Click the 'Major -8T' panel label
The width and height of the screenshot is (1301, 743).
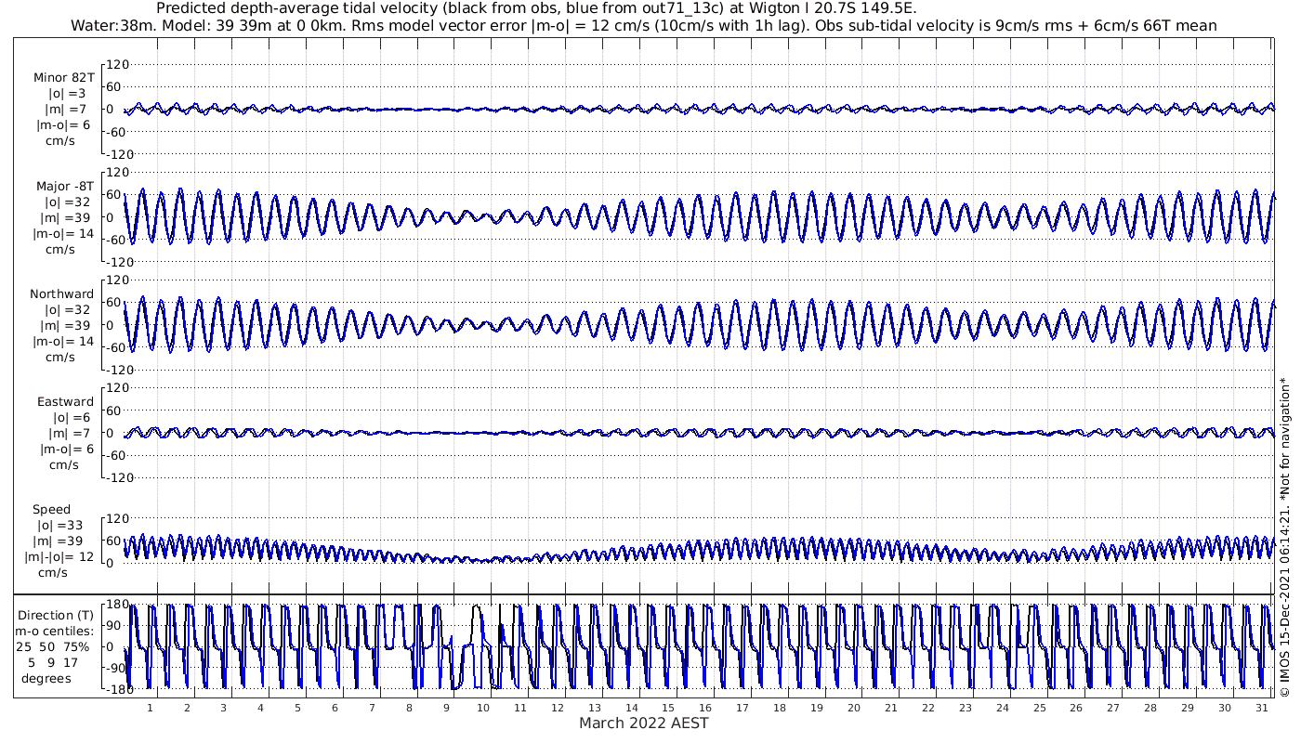click(x=63, y=186)
